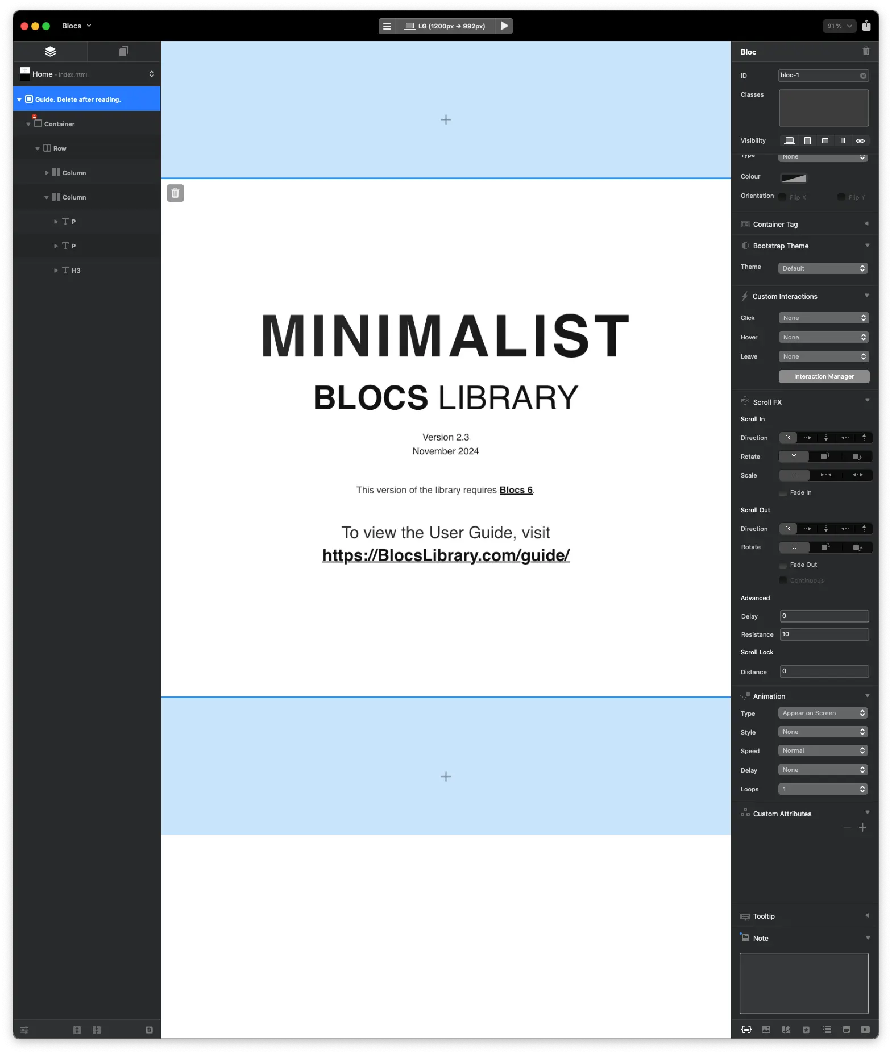The image size is (892, 1054).
Task: Expand all layers icon in tree footer
Action: (77, 1030)
